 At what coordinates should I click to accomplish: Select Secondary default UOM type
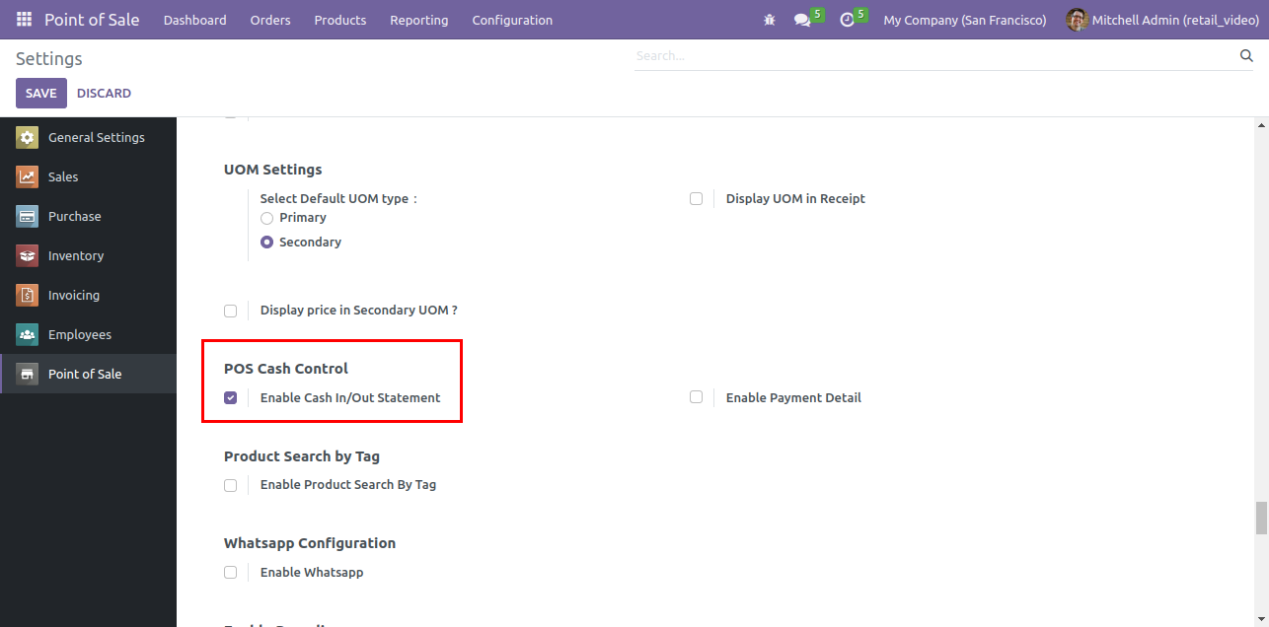click(266, 243)
